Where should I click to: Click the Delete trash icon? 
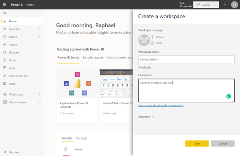(152, 43)
